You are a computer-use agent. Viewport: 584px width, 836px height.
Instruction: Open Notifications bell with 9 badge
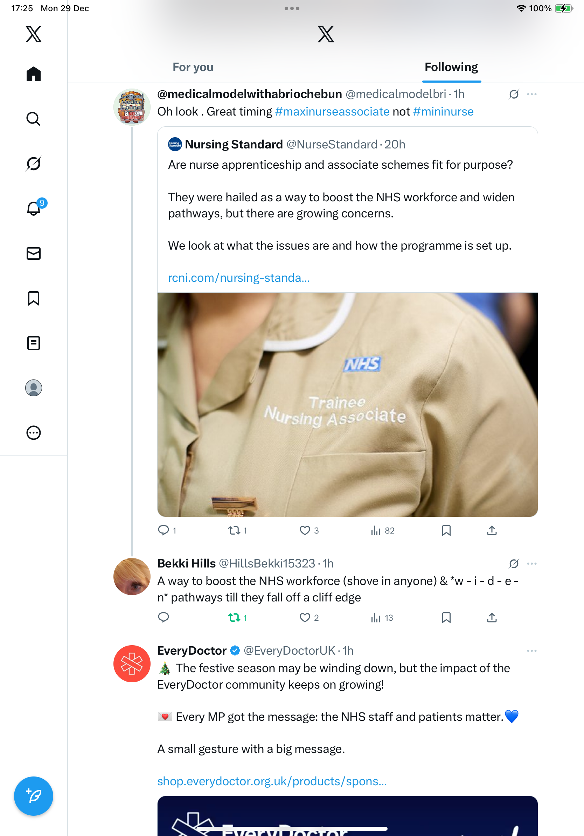pos(34,208)
